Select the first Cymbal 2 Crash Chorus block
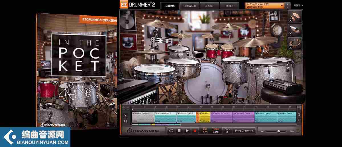Image resolution: width=342 pixels, height=147 pixels. (x=221, y=117)
